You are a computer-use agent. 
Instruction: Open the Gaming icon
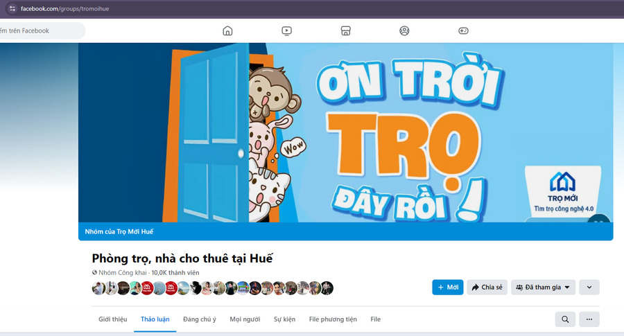coord(463,30)
